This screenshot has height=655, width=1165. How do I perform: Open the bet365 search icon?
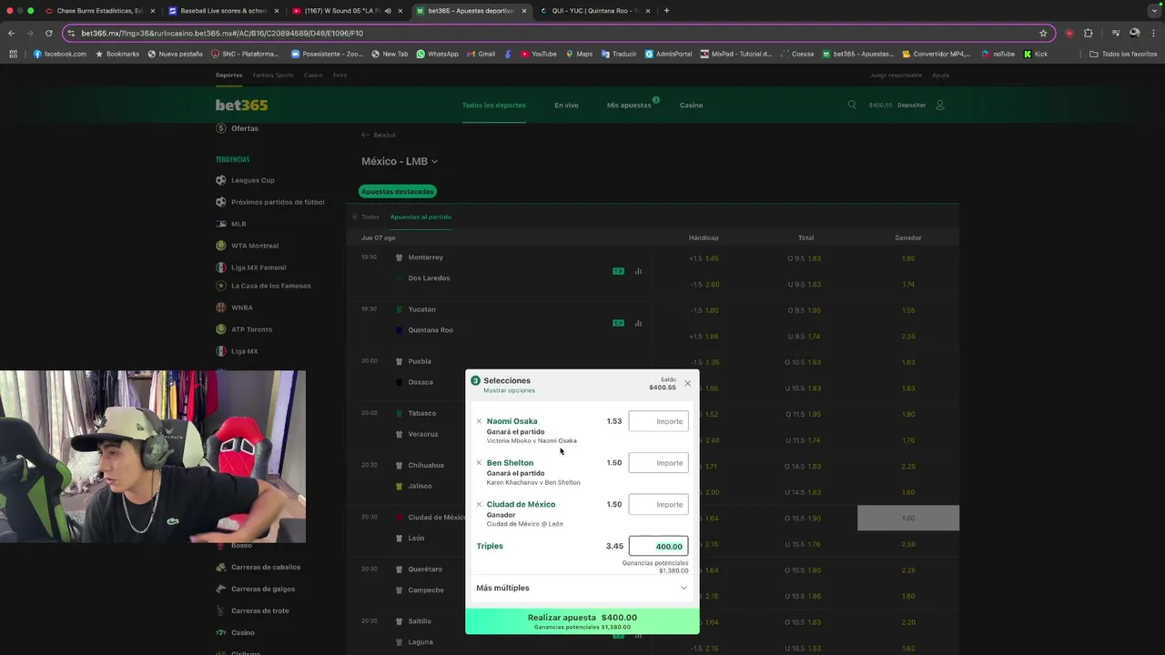[x=852, y=105]
